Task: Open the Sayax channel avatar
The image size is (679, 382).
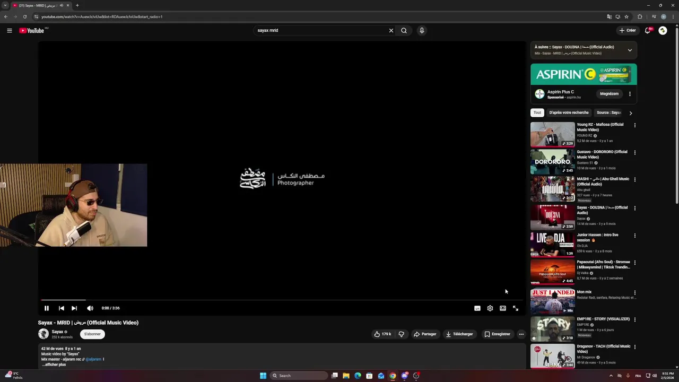Action: [x=43, y=334]
